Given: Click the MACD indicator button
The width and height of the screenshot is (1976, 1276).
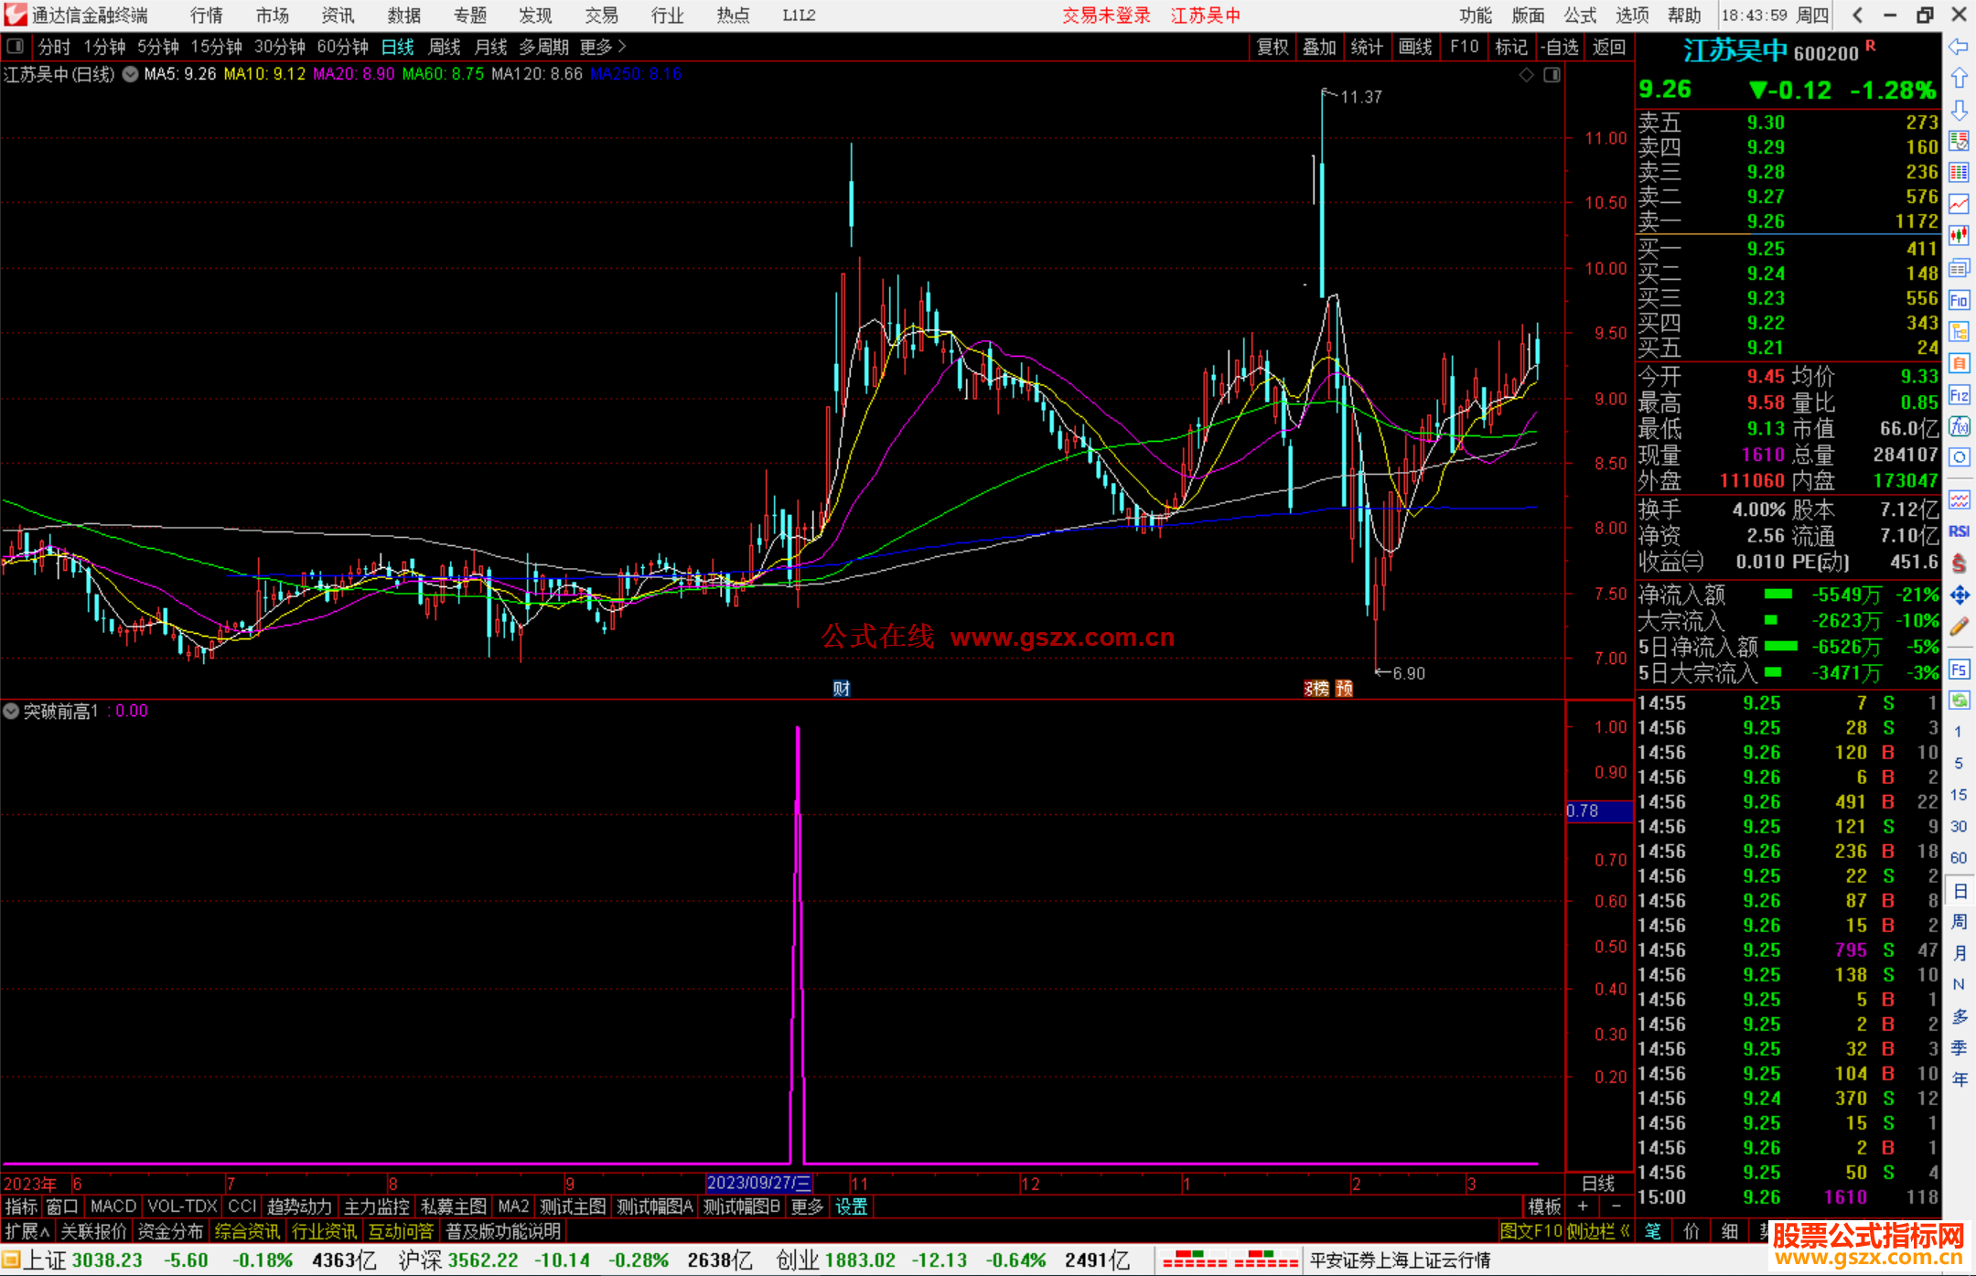Looking at the screenshot, I should [113, 1206].
